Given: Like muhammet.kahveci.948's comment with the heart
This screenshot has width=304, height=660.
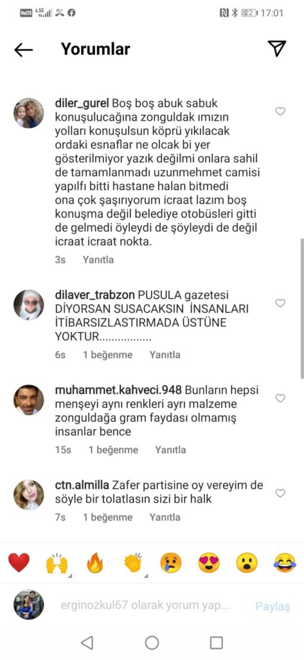Looking at the screenshot, I should (x=280, y=398).
